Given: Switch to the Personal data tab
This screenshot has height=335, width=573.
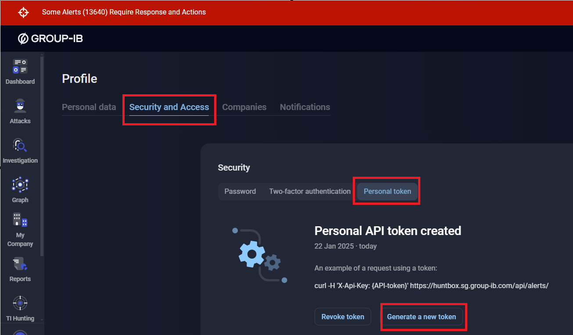Looking at the screenshot, I should (x=89, y=107).
